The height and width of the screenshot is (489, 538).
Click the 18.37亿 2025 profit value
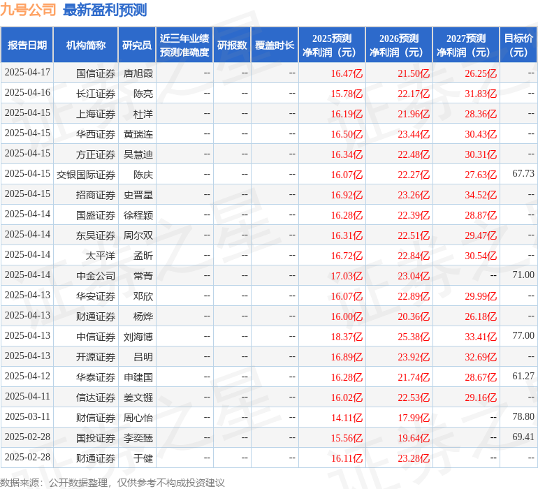click(347, 337)
